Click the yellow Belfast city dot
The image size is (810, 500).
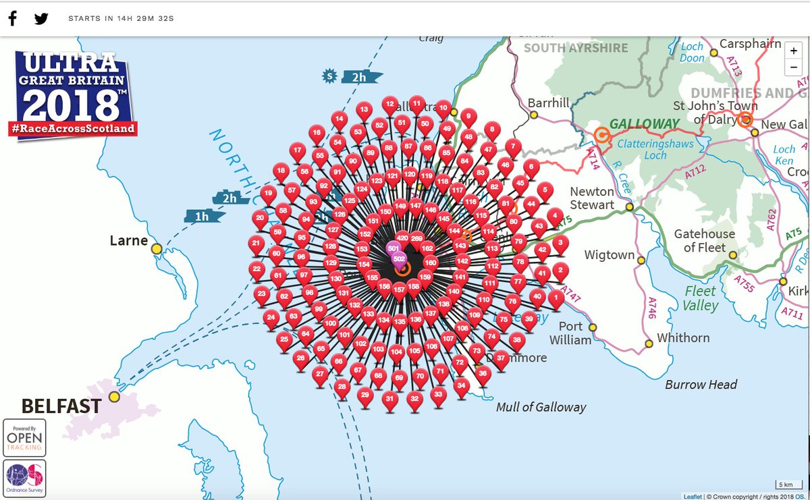tap(114, 397)
